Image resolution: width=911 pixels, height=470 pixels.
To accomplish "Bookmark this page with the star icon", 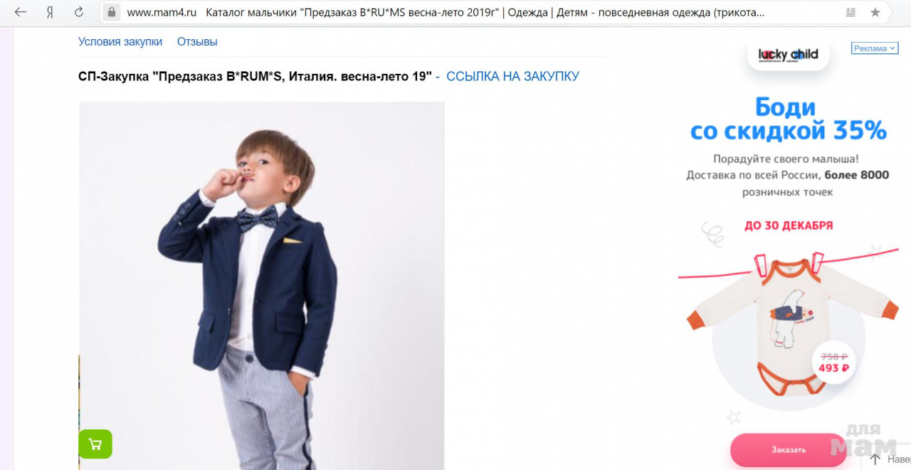I will (x=875, y=12).
